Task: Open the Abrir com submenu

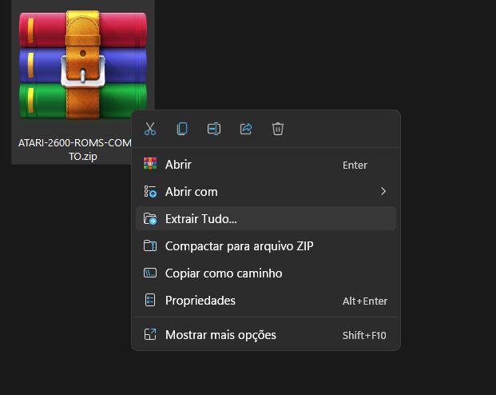Action: (266, 192)
